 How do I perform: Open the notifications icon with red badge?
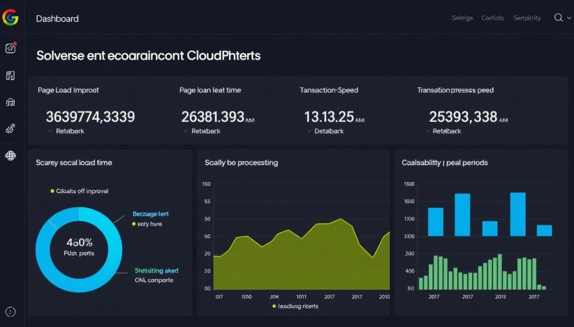(x=11, y=49)
